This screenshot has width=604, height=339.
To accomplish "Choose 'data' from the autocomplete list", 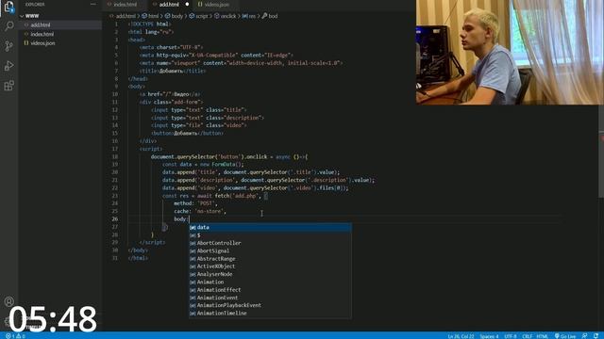I will coord(270,227).
